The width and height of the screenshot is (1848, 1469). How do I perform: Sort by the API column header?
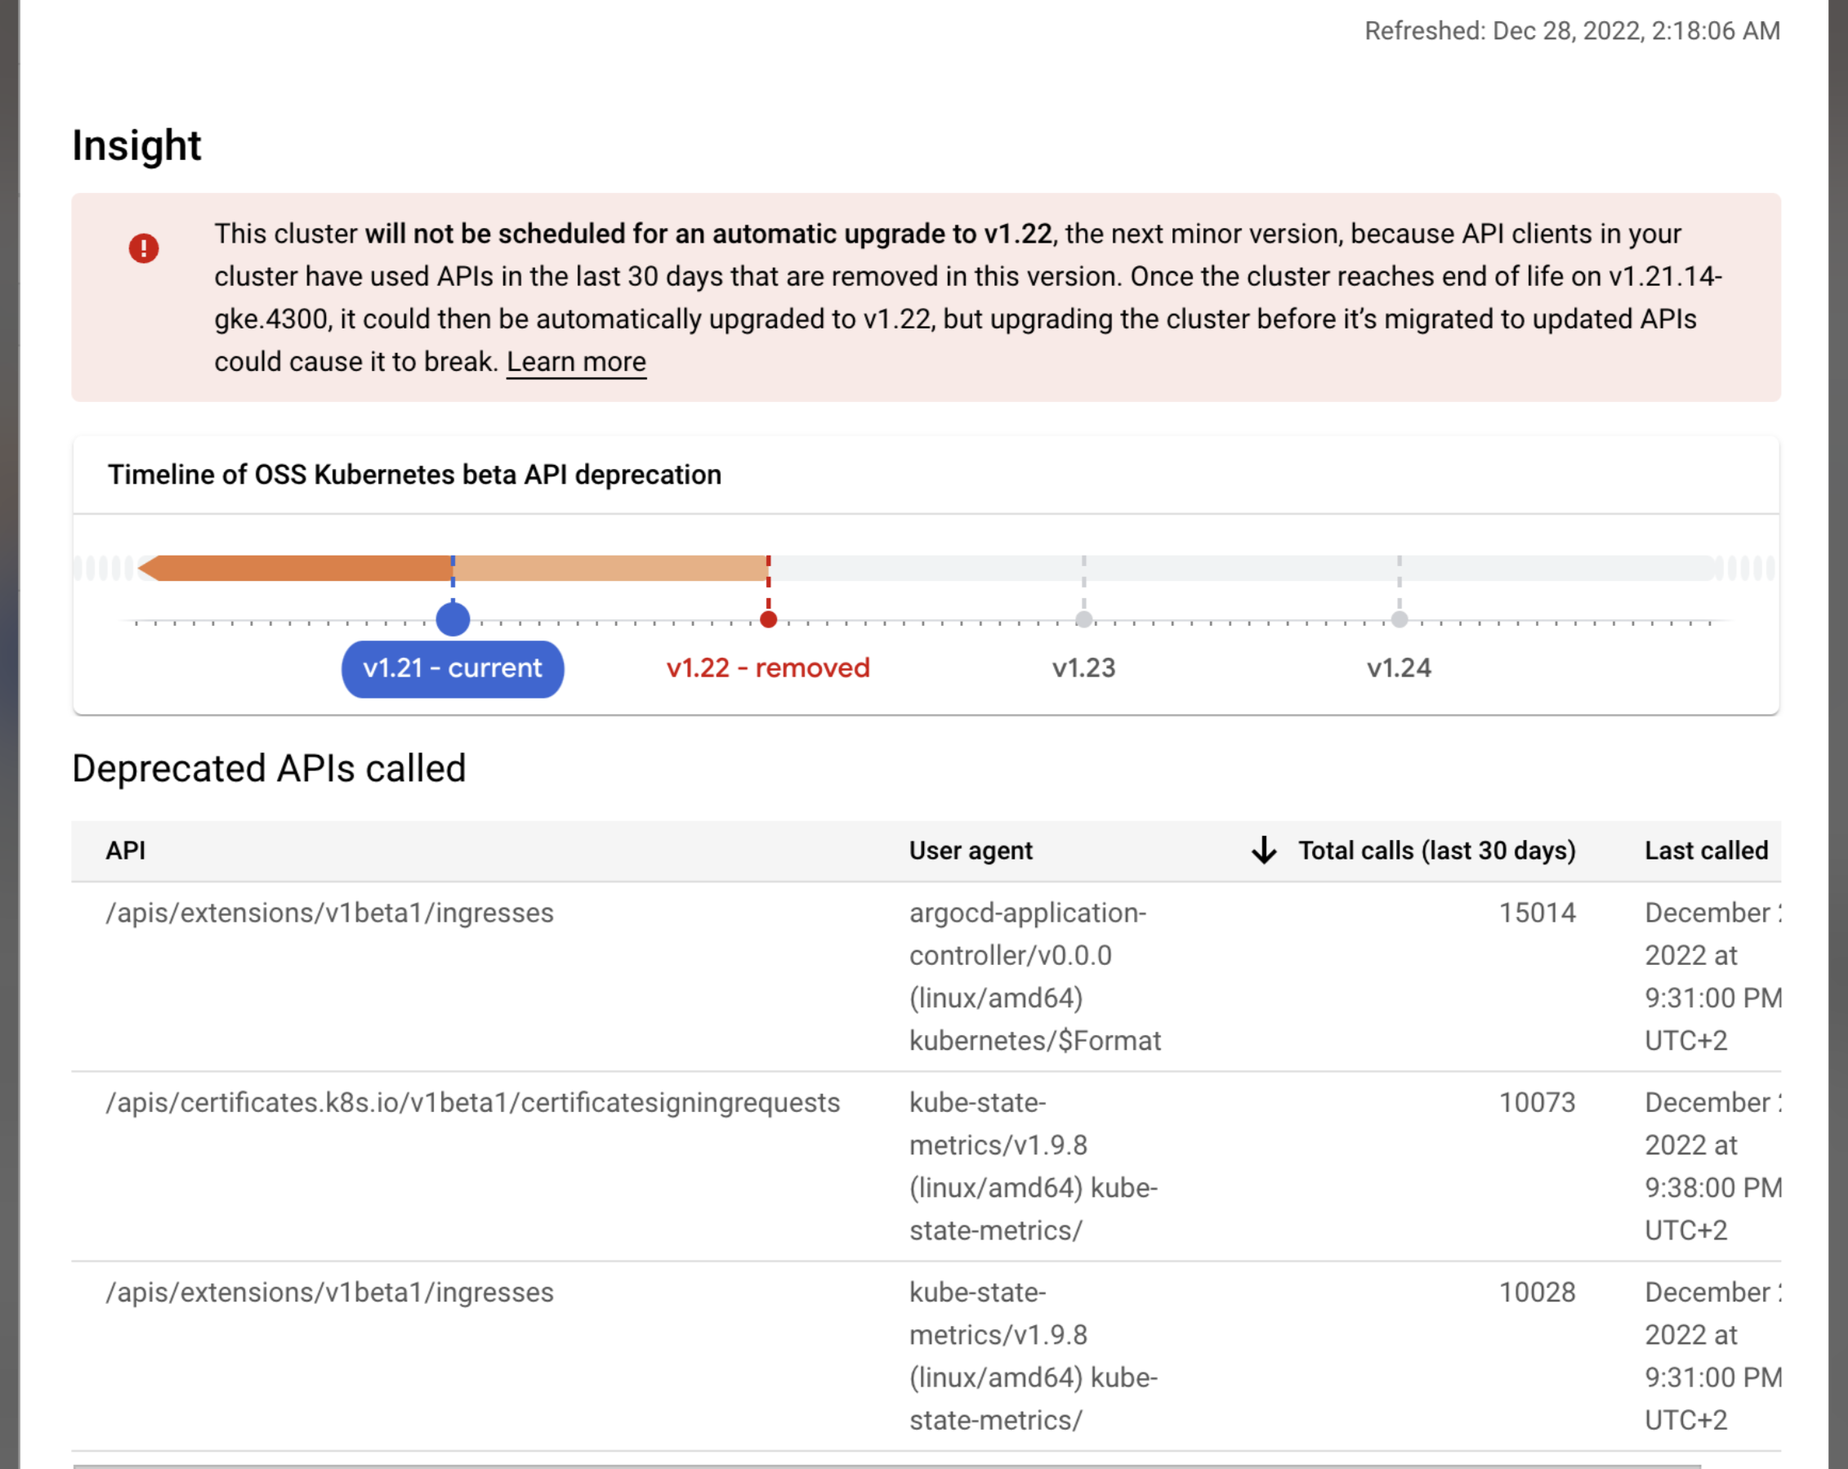[125, 851]
